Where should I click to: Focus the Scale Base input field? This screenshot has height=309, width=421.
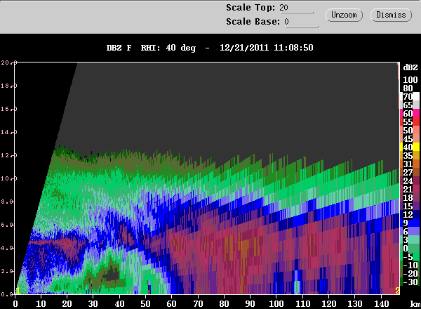coord(301,22)
